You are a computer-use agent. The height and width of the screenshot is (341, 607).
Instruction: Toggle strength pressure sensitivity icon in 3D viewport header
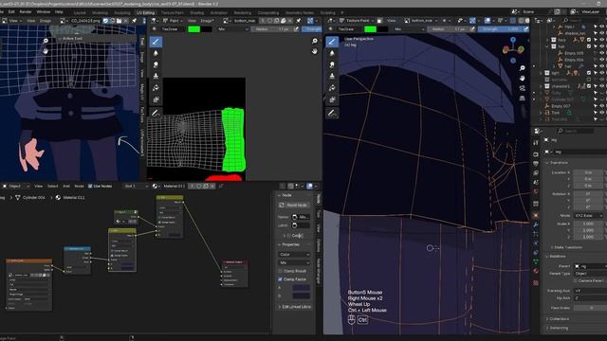[x=525, y=29]
